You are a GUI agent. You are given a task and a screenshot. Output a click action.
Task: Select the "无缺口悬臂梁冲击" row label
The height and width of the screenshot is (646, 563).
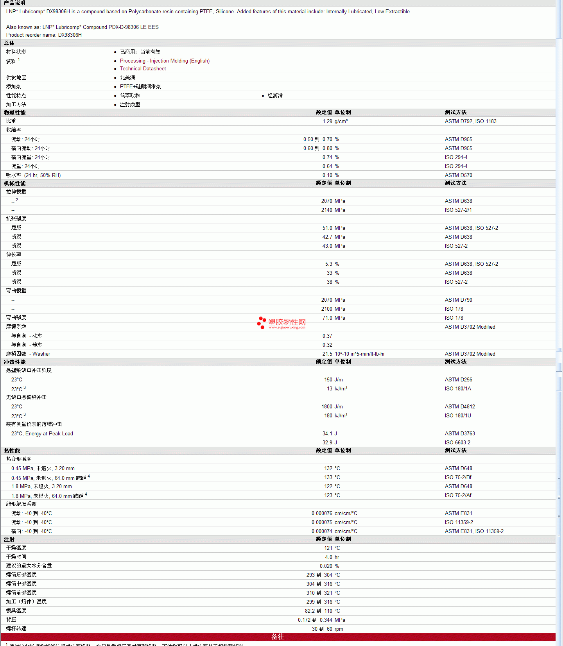[26, 397]
